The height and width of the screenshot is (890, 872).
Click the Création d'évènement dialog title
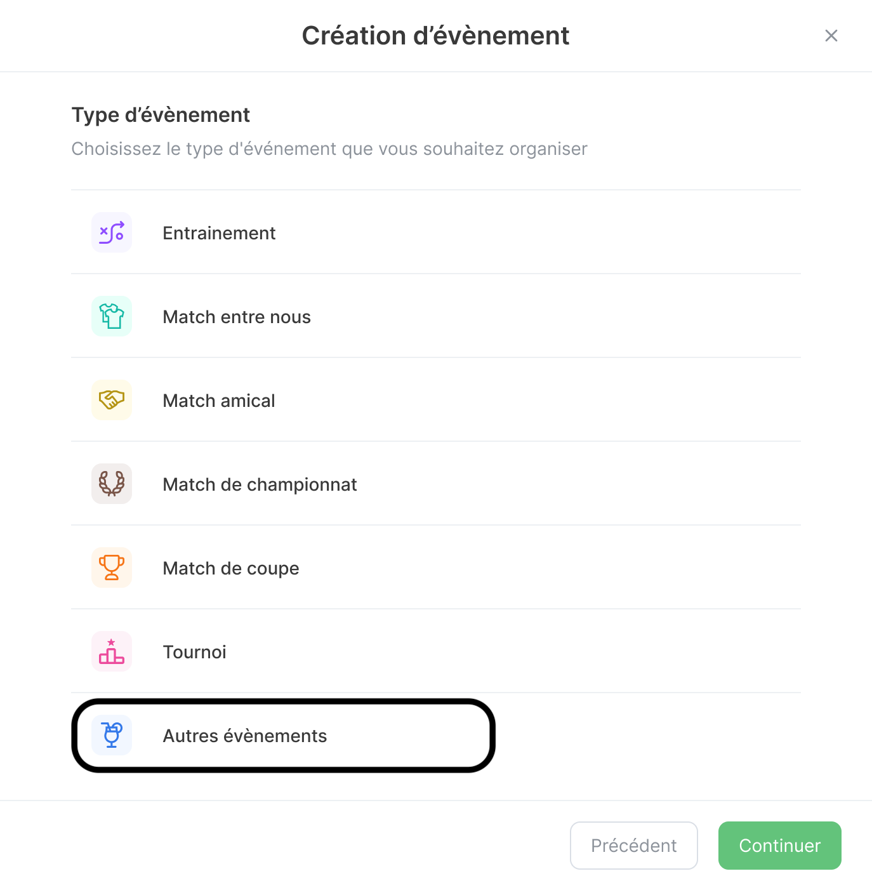tap(435, 36)
